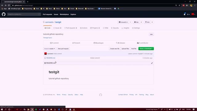Click the browser profile avatar
197x111 pixels.
191,6
